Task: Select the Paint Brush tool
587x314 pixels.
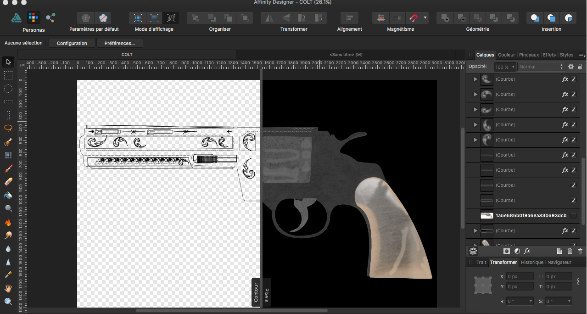Action: [8, 168]
